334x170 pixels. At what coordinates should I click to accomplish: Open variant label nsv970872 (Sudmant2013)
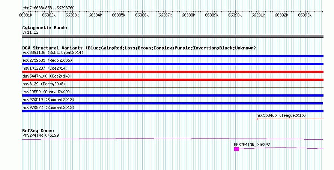[48, 107]
